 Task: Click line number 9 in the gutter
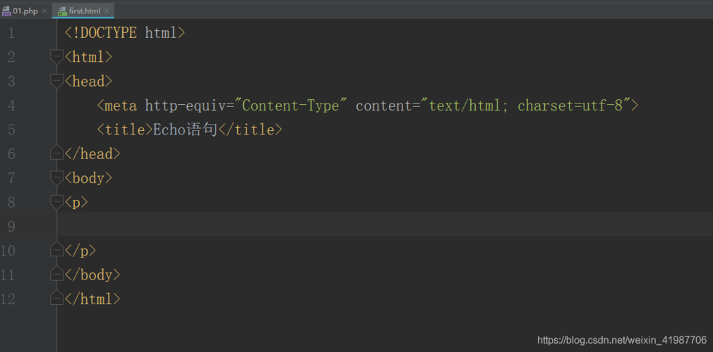tap(11, 227)
